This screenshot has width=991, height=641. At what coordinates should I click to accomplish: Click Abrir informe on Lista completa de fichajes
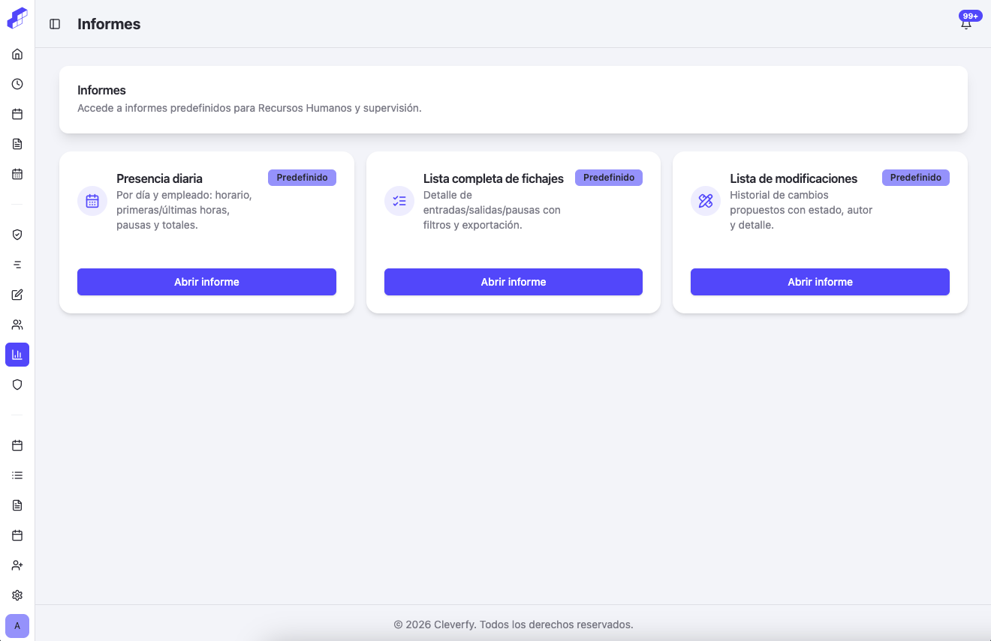tap(513, 281)
